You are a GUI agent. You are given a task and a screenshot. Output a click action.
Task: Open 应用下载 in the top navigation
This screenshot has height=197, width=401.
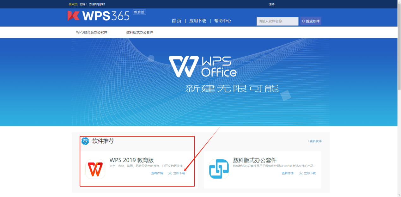pos(197,21)
